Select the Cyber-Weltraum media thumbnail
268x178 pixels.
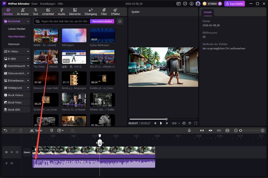pyautogui.click(x=102, y=36)
